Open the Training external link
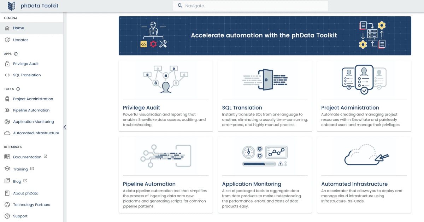This screenshot has height=222, width=424. pos(20,169)
